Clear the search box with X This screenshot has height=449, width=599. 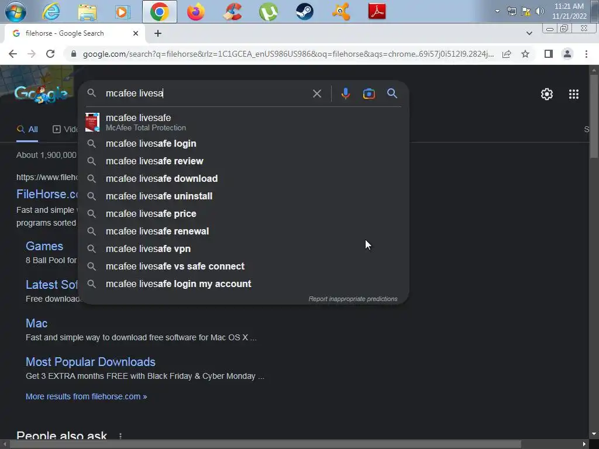click(316, 94)
